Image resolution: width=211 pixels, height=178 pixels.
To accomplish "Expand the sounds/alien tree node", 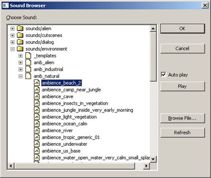I will (12, 28).
